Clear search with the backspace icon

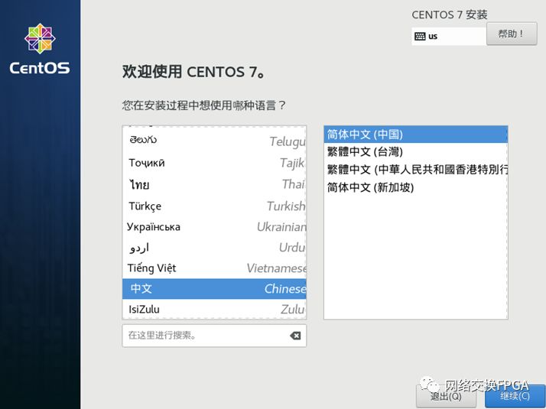(295, 336)
